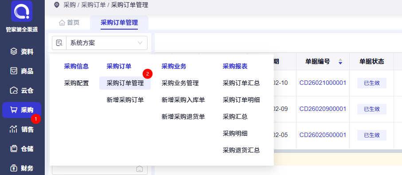
Task: Sort by 单据编号 column arrows
Action: [340, 61]
